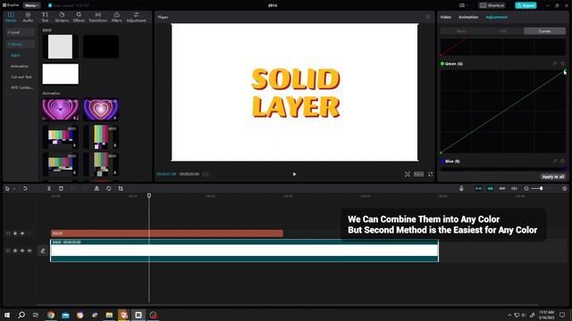Click the Shortcut button
Viewport: 572px width, 321px height.
(492, 5)
